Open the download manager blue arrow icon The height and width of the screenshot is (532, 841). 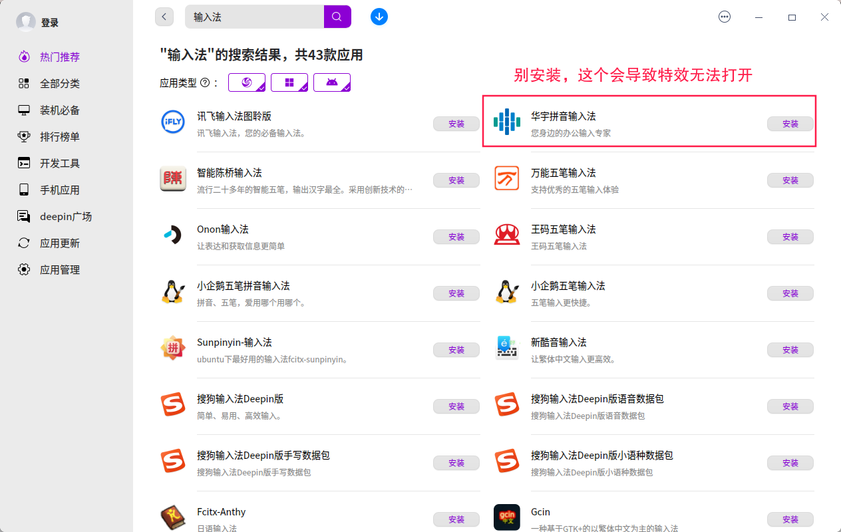[x=379, y=16]
